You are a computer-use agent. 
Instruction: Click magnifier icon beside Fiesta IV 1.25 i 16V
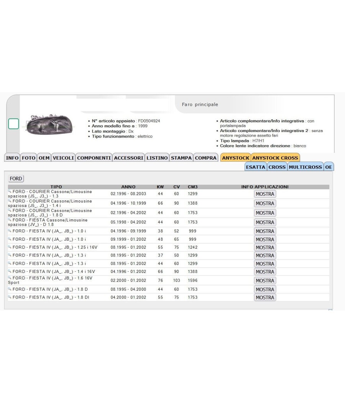(x=10, y=247)
